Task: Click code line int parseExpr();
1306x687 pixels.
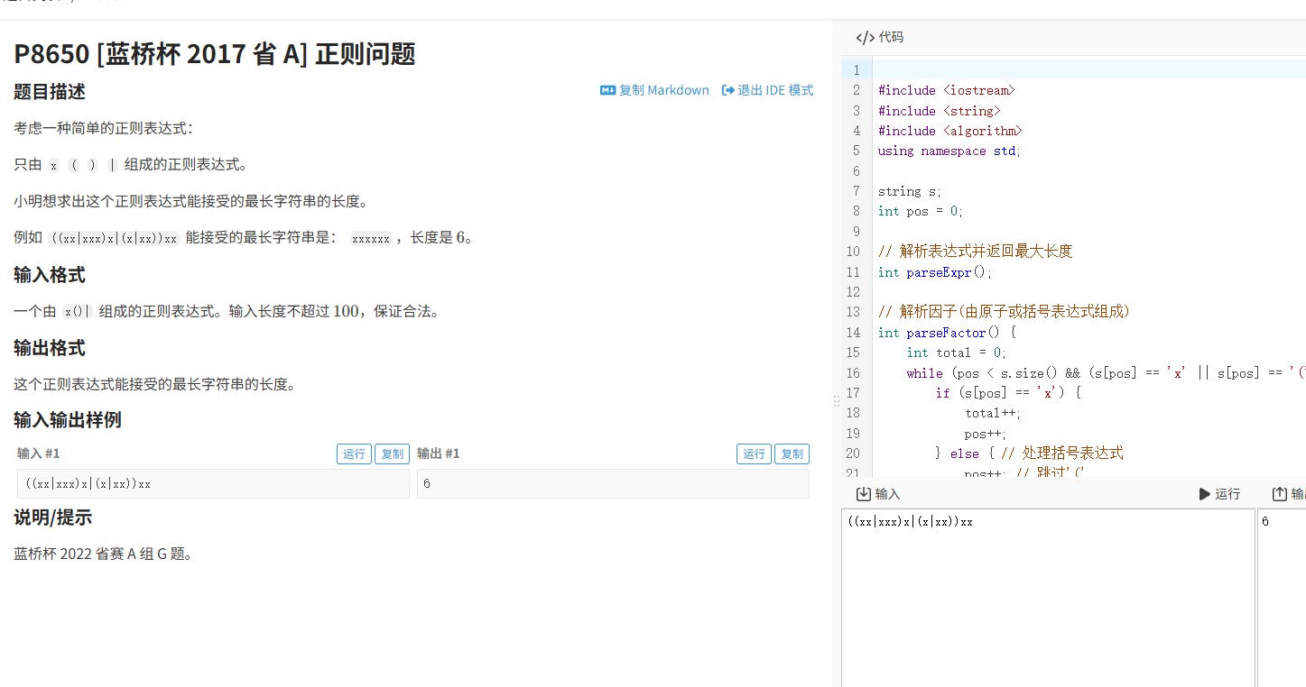Action: tap(935, 271)
